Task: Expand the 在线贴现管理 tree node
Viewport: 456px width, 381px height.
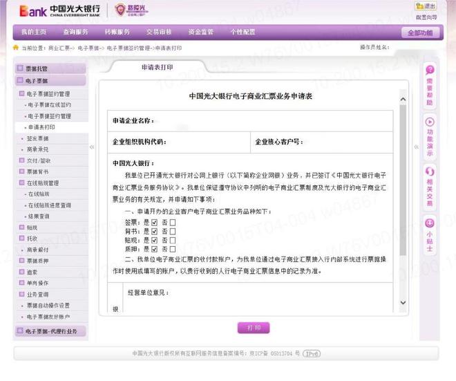Action: click(23, 183)
